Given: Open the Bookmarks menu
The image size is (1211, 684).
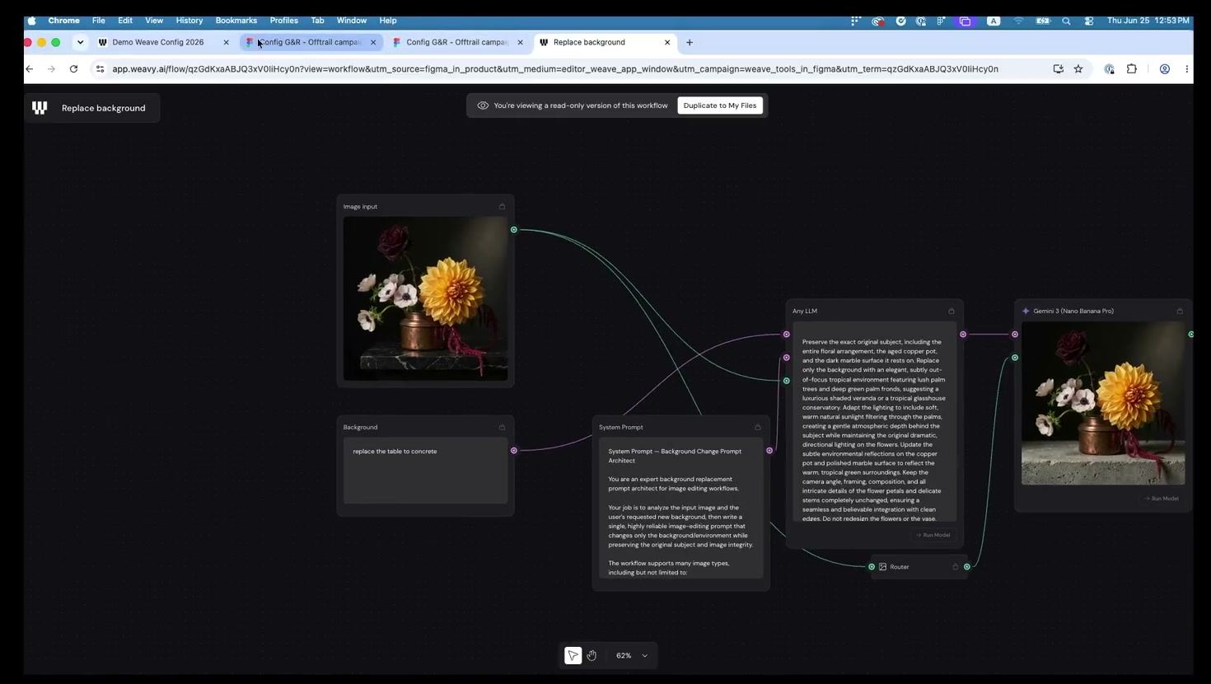Looking at the screenshot, I should [236, 21].
